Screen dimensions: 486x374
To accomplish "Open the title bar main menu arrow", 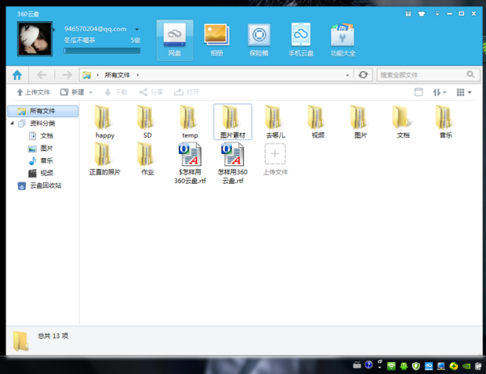I will click(x=437, y=13).
